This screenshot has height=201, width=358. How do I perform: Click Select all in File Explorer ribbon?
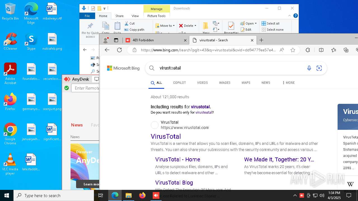[270, 23]
